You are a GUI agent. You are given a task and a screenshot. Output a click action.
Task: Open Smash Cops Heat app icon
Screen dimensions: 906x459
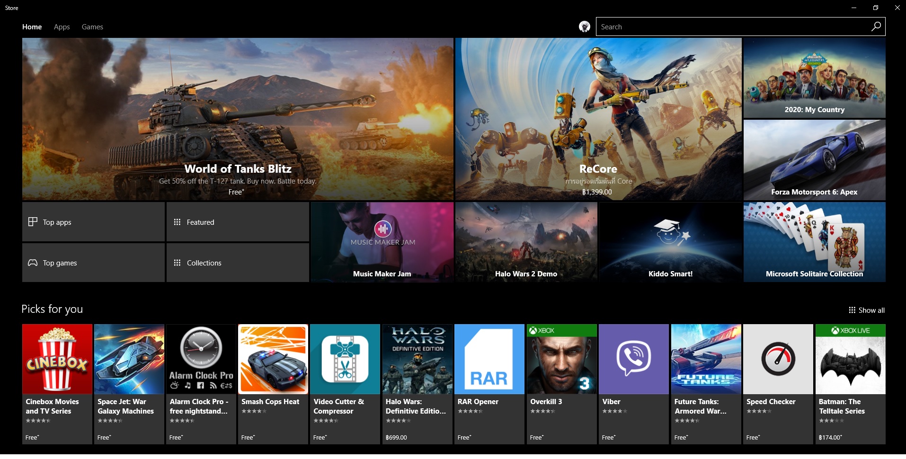273,359
